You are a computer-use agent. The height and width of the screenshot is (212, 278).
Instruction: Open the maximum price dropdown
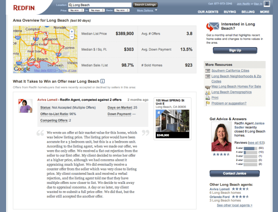pyautogui.click(x=97, y=10)
